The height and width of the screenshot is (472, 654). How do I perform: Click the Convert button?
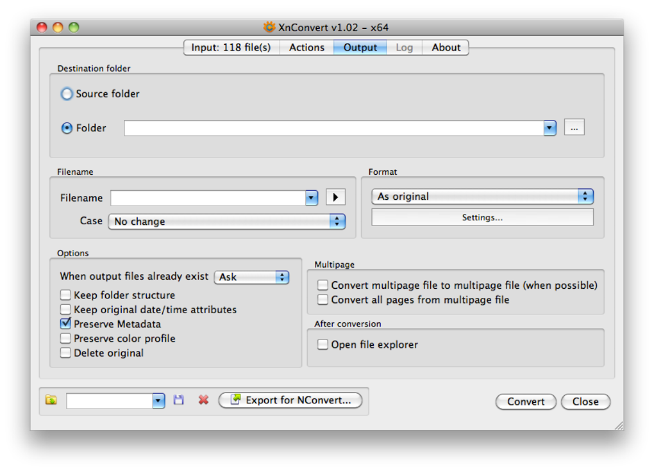coord(526,402)
